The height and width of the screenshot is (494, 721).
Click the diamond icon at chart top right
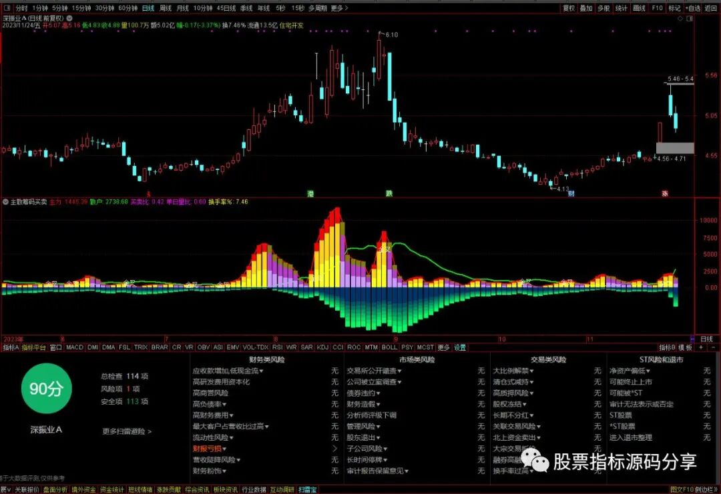click(x=680, y=19)
